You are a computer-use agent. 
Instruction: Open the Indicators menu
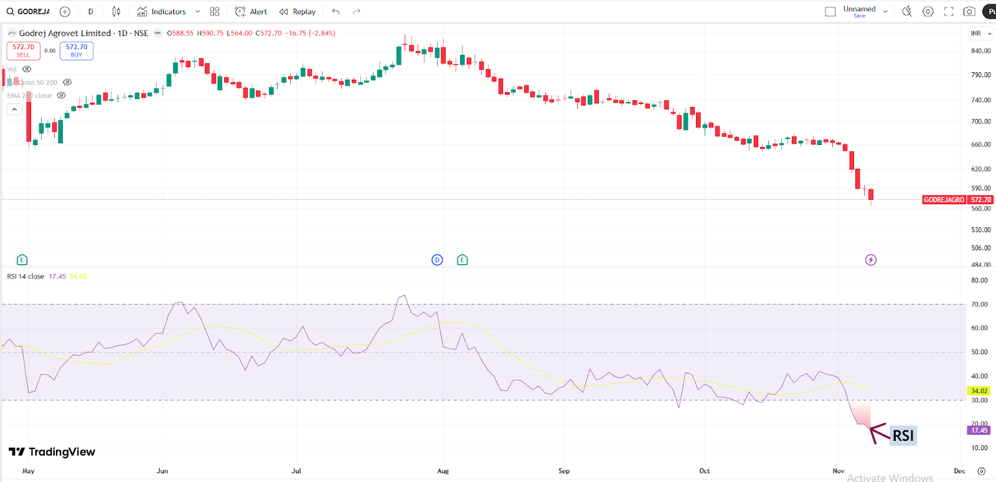pyautogui.click(x=161, y=11)
